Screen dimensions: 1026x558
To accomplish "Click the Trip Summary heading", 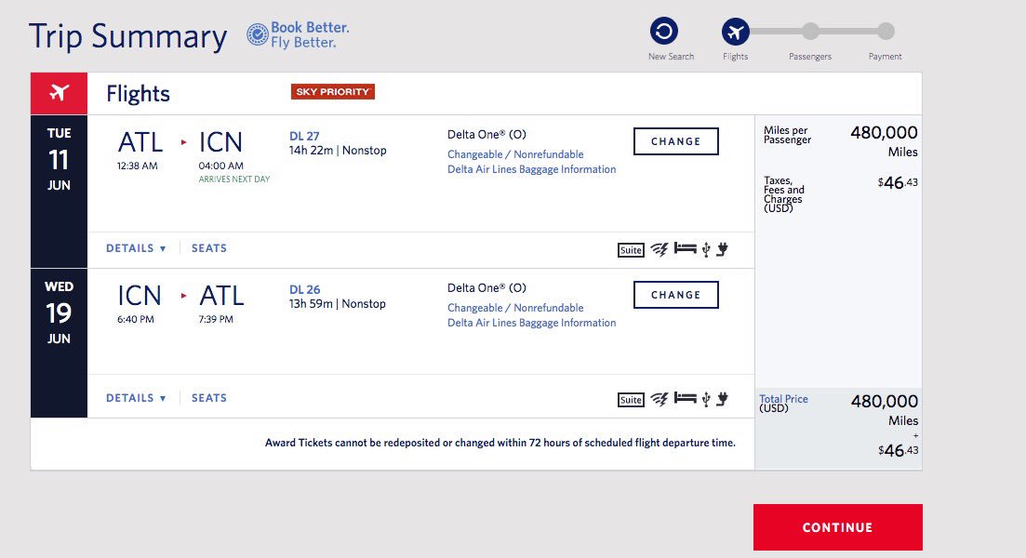I will coord(128,36).
